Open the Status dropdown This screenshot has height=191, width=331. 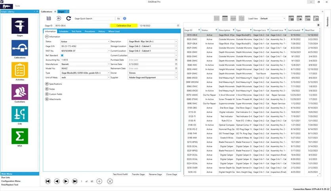click(109, 42)
